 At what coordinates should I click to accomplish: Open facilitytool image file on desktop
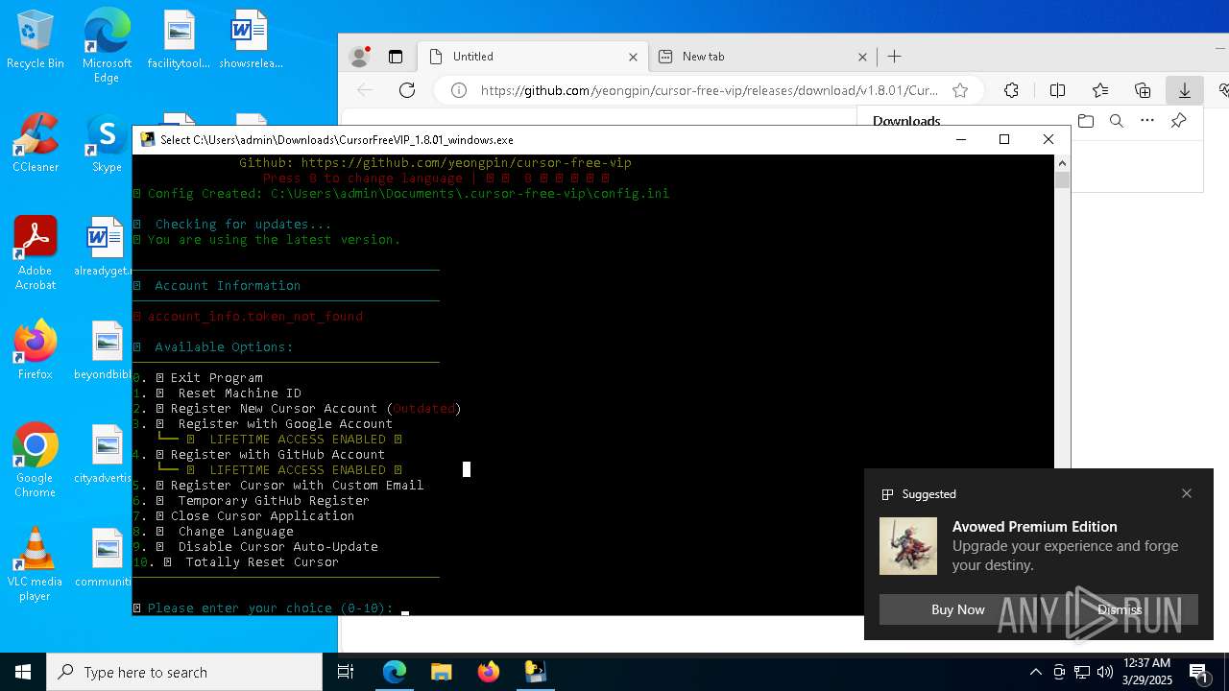179,39
